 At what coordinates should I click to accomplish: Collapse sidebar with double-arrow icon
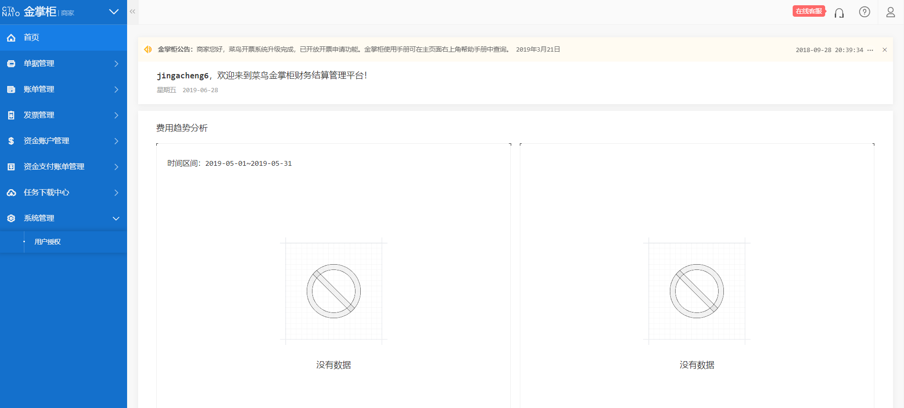(x=132, y=11)
